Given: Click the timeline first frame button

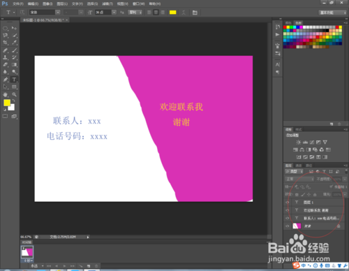Looking at the screenshot, I should pyautogui.click(x=49, y=265).
